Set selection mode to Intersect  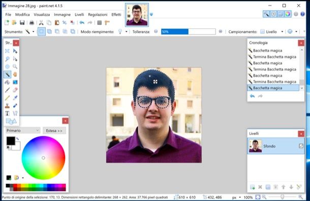click(65, 32)
